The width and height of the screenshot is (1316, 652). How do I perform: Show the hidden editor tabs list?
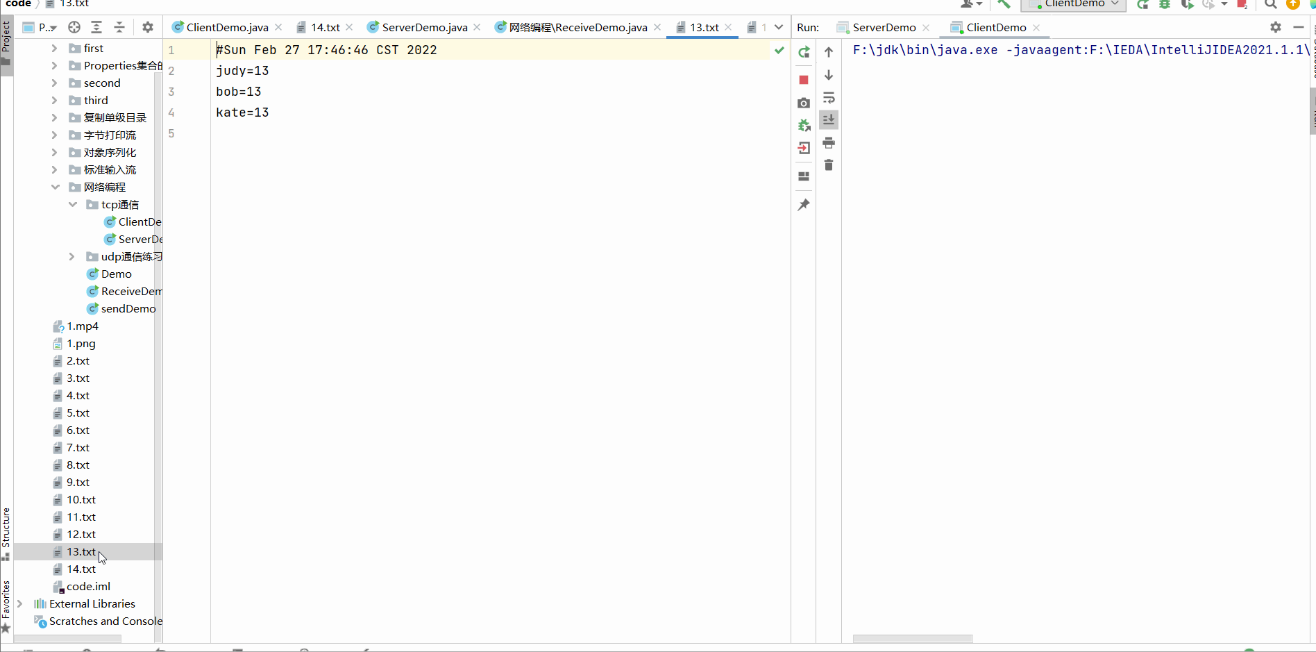pos(779,27)
